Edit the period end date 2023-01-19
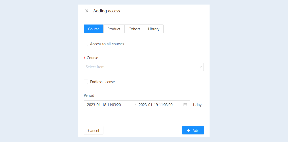Screen dimensions: 288x142 156,105
